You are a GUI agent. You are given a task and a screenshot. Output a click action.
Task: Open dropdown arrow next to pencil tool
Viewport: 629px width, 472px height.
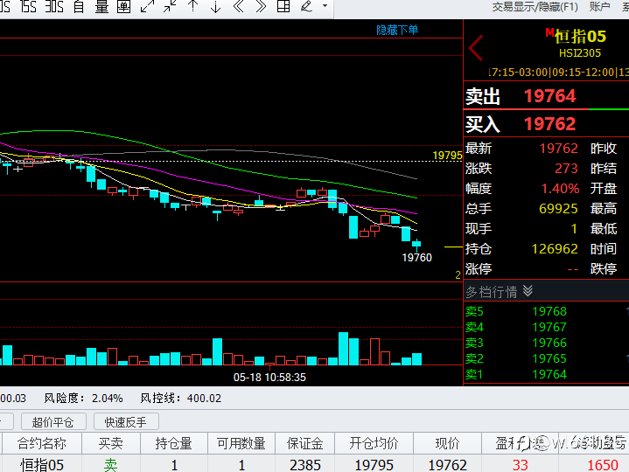325,6
